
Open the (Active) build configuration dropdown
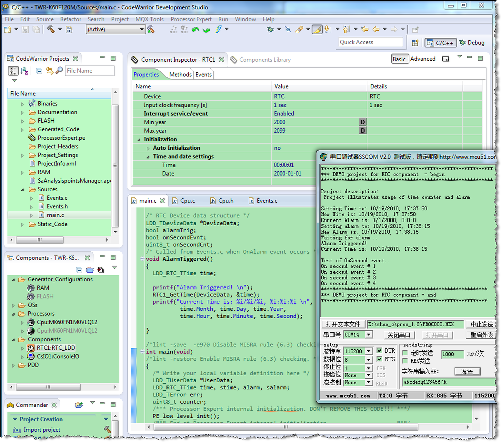[116, 30]
